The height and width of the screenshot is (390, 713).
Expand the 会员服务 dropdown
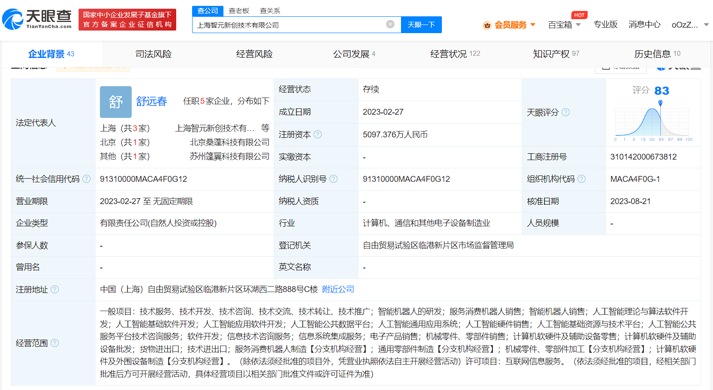click(533, 25)
